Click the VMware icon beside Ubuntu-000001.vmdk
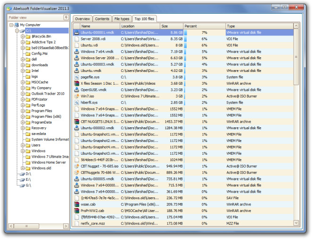This screenshot has height=239, width=312. point(77,33)
